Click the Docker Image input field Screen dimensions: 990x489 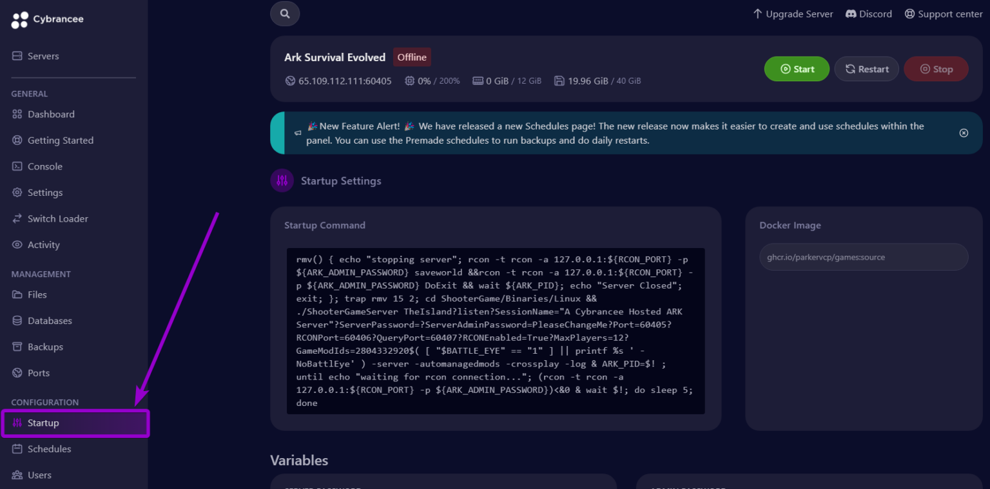(863, 257)
